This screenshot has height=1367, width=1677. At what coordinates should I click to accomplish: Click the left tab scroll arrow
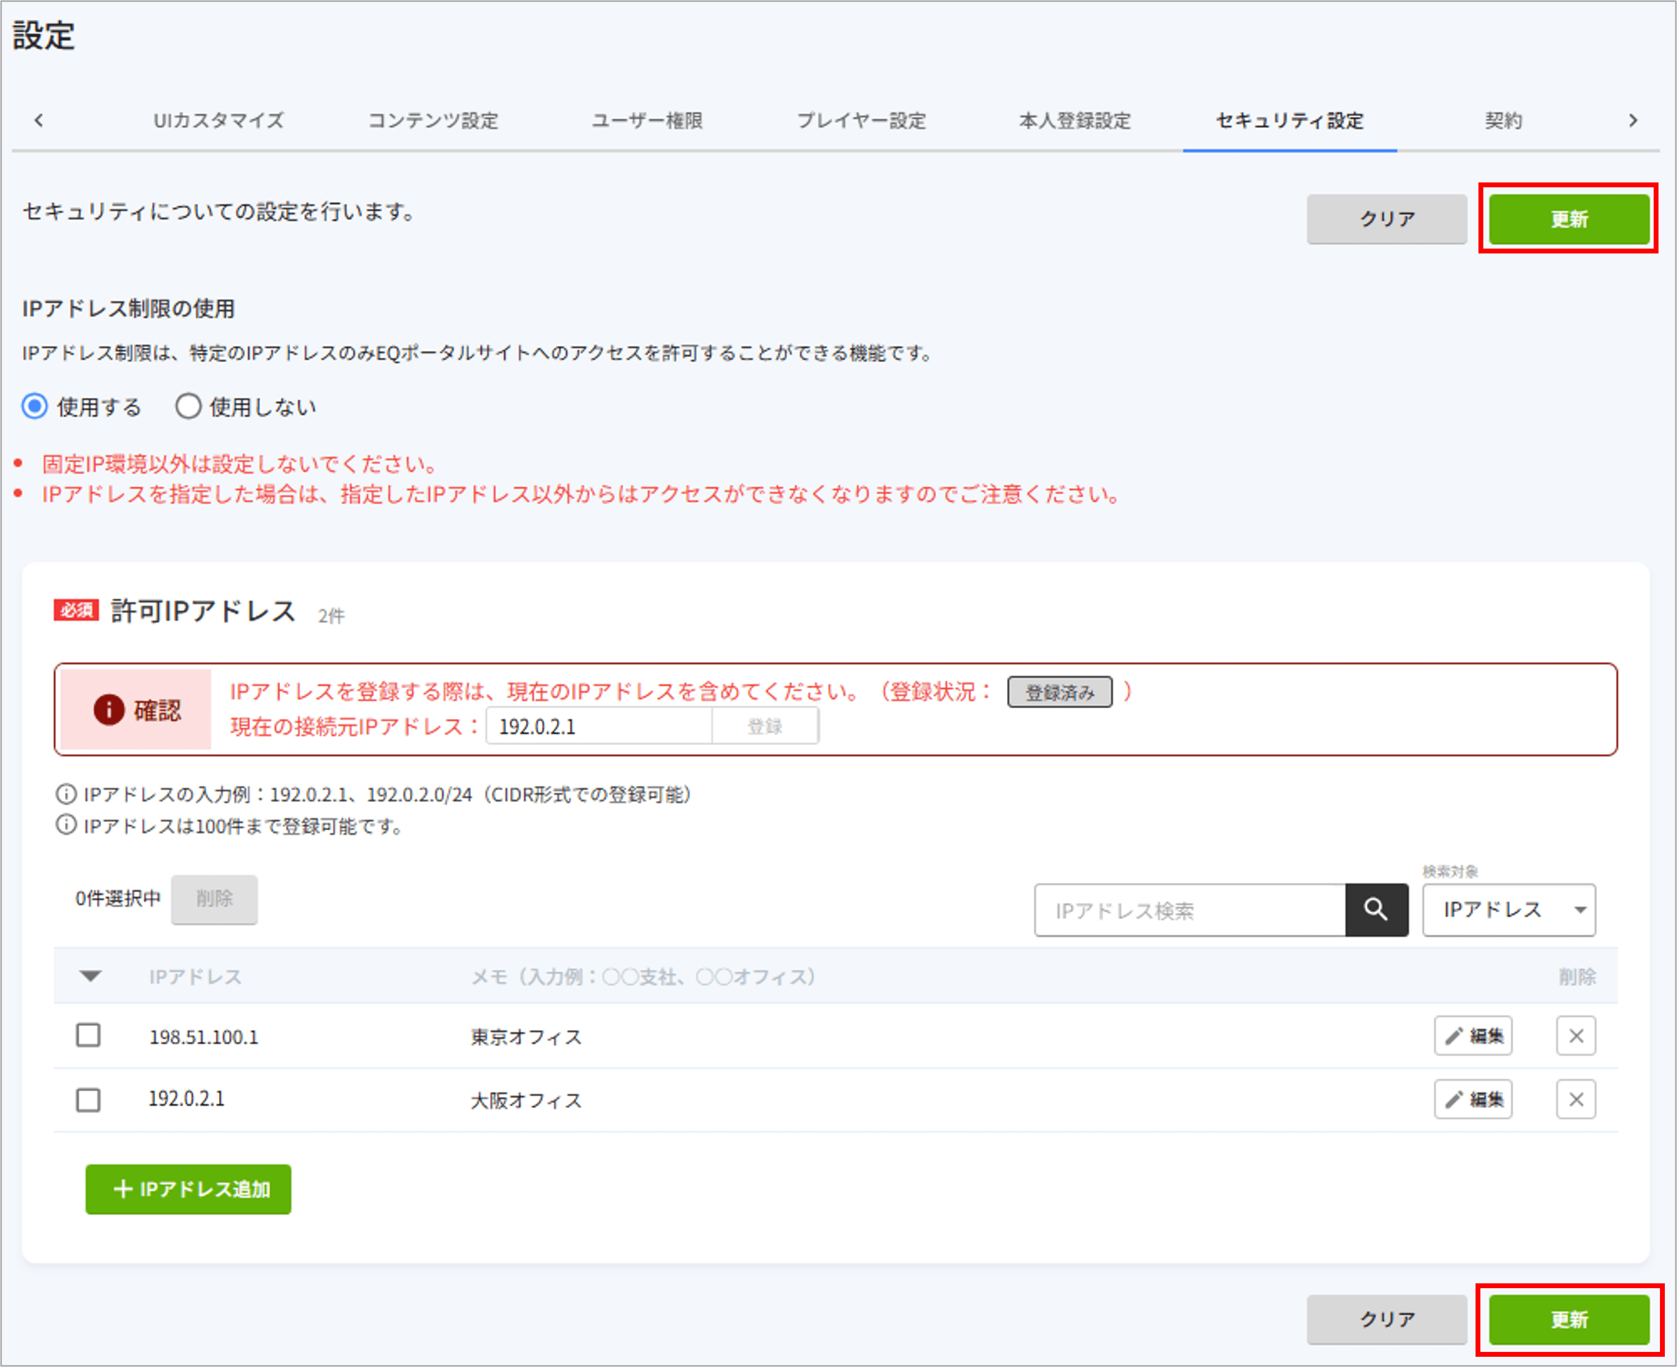click(38, 121)
